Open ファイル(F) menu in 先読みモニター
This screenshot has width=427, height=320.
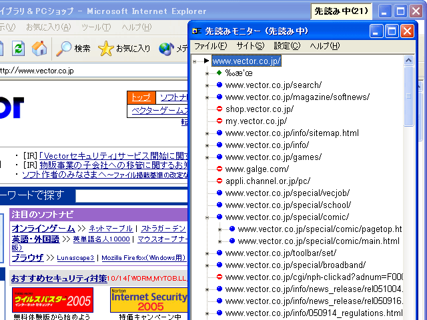click(210, 46)
